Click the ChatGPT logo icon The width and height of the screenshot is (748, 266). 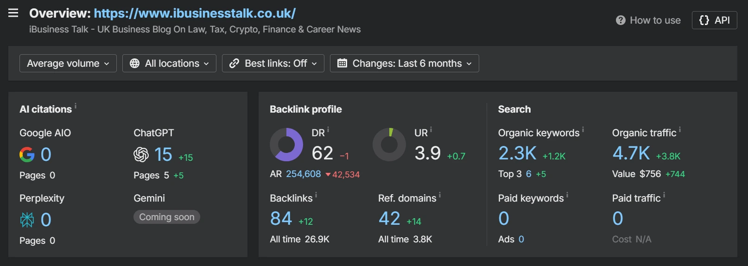[141, 154]
